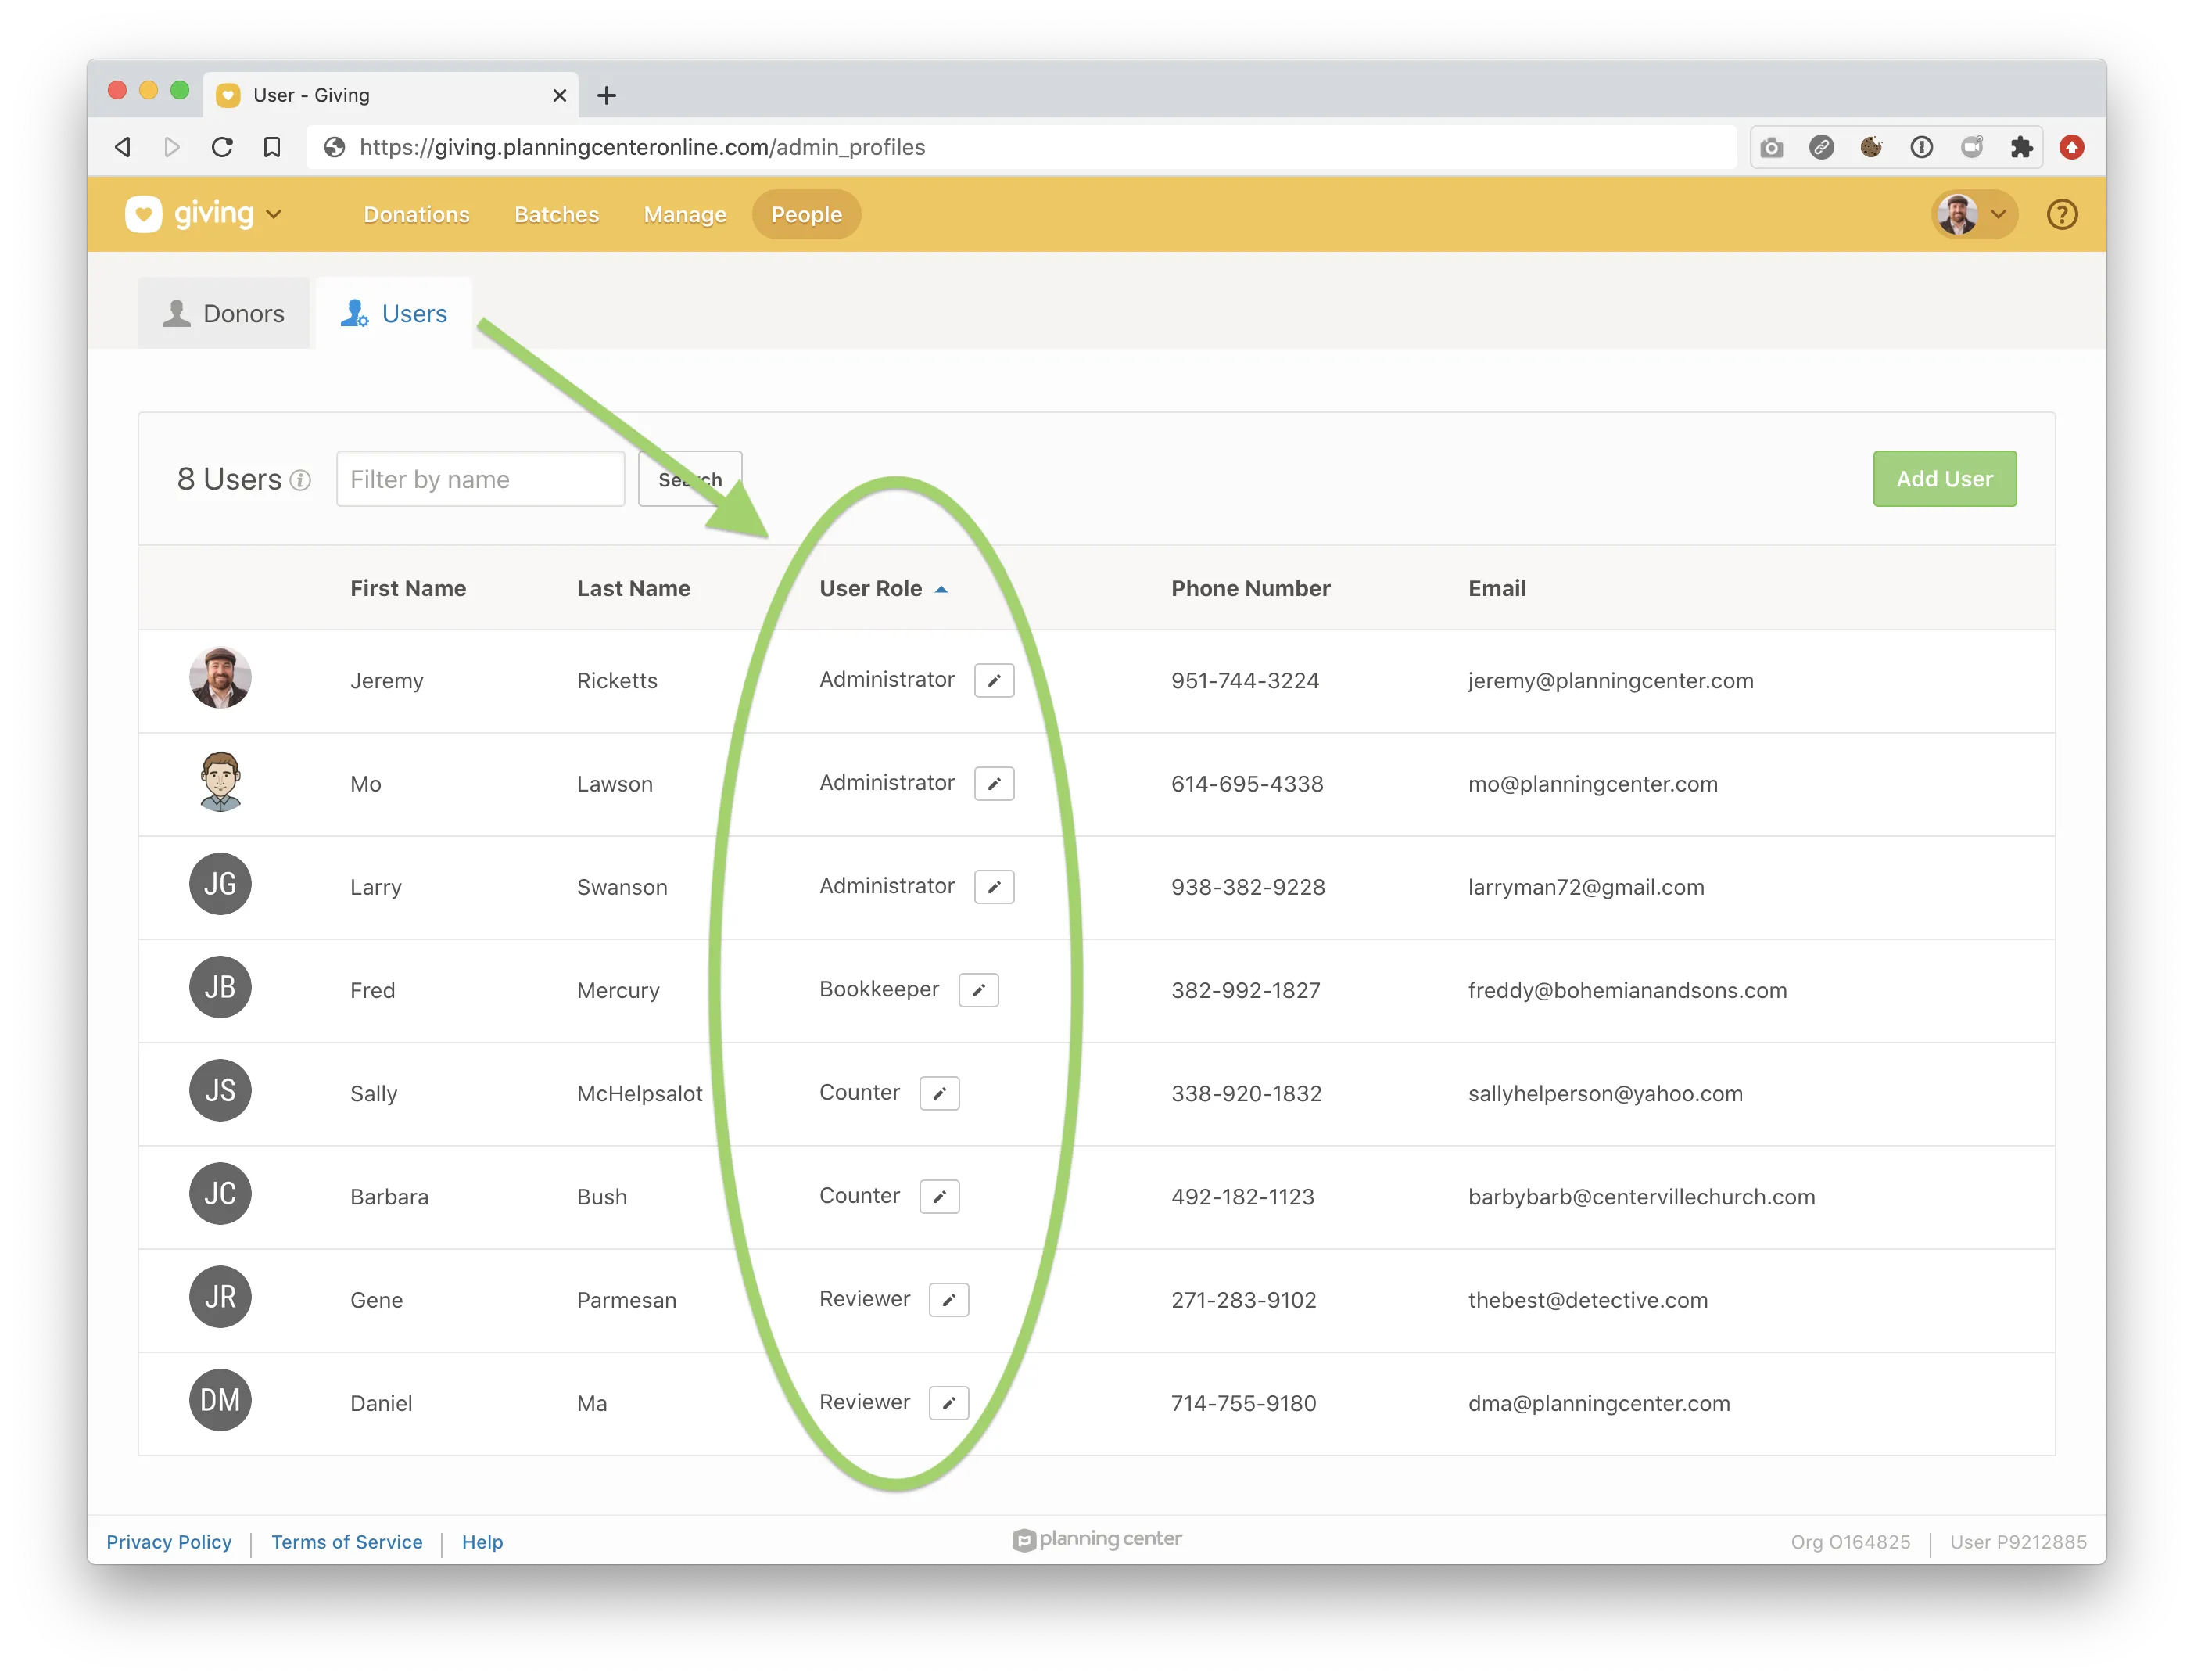Click the info icon next to 8 Users
The width and height of the screenshot is (2194, 1680).
click(300, 481)
